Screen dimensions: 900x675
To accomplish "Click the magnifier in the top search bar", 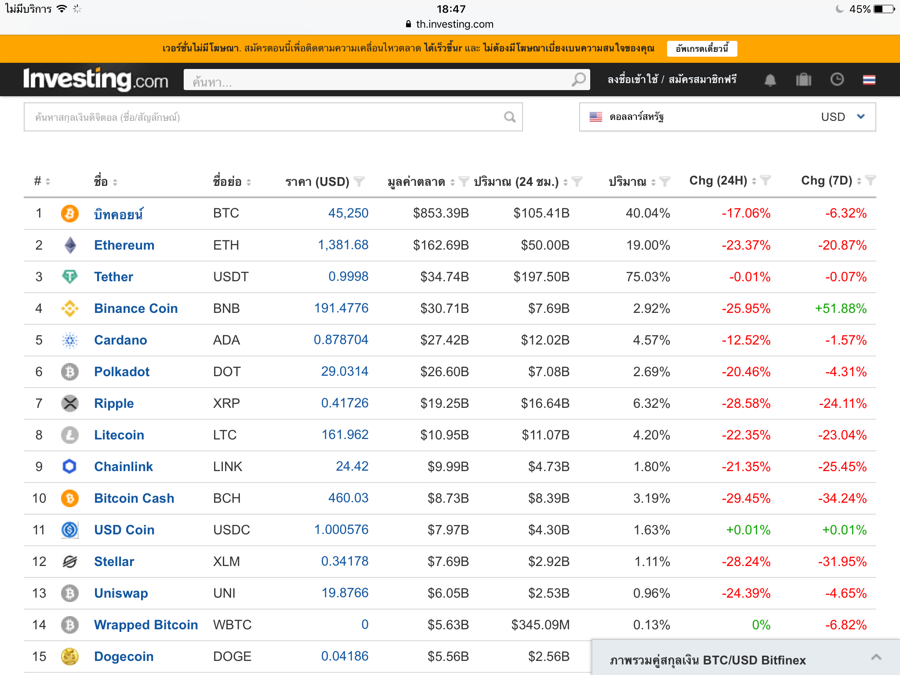I will coord(579,80).
